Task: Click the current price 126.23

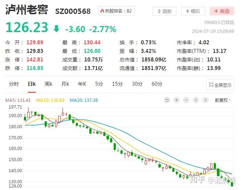Action: click(x=27, y=27)
